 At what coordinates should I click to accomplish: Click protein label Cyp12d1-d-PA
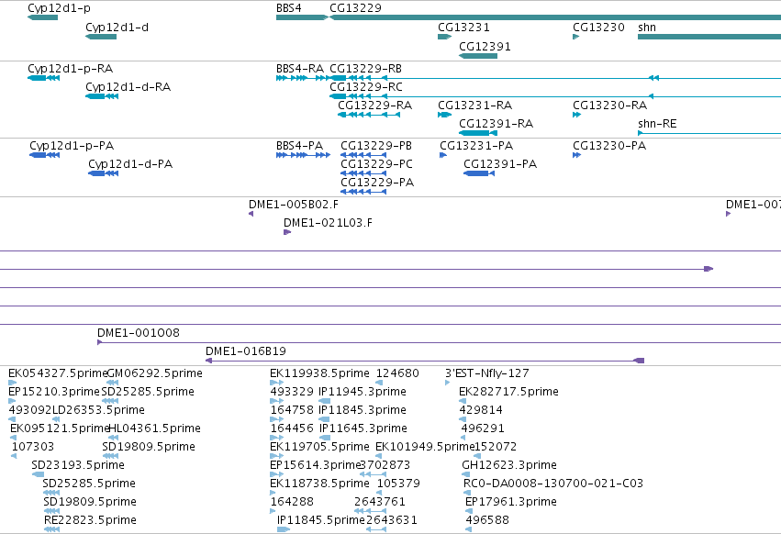[130, 164]
